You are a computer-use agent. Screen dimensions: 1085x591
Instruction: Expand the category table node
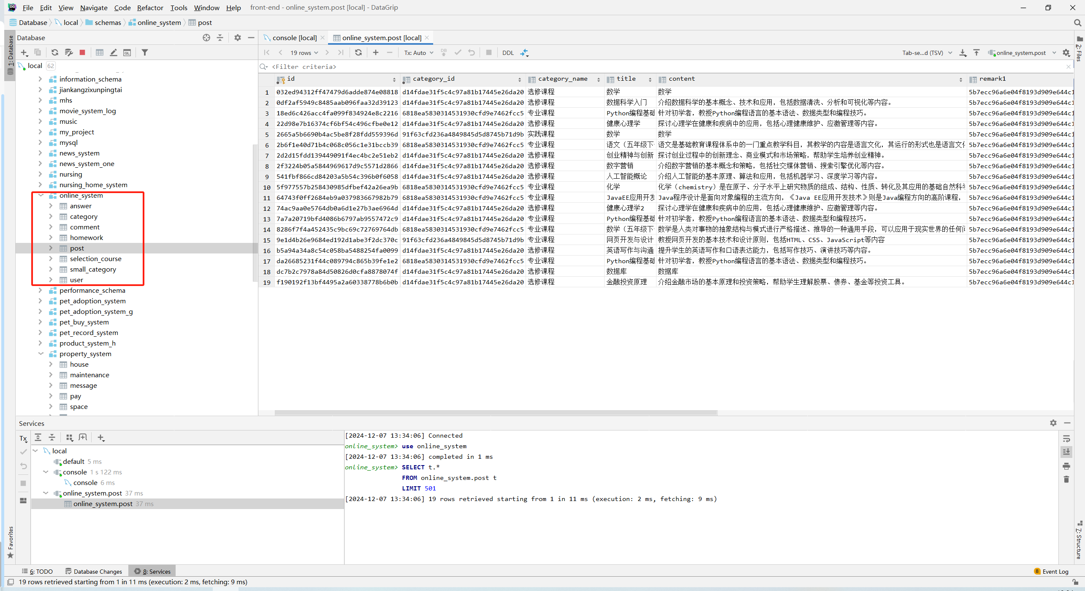(51, 216)
